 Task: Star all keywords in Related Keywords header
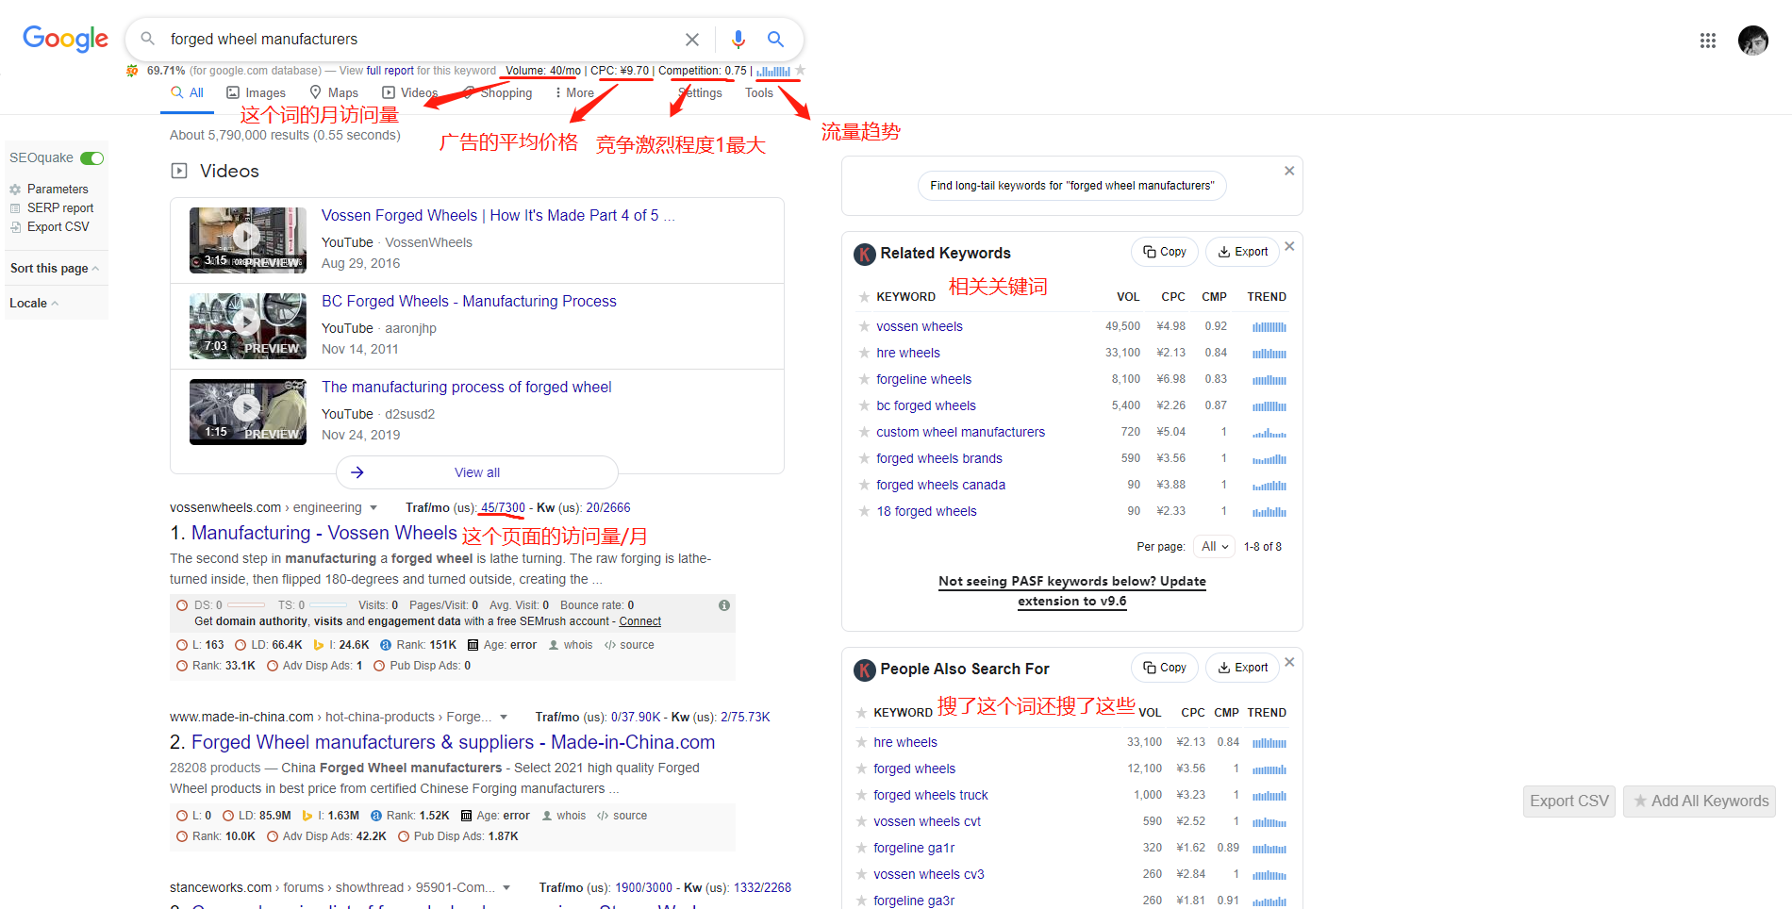(864, 297)
